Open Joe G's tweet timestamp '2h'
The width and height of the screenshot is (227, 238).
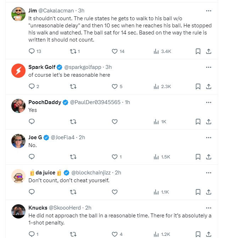click(82, 137)
